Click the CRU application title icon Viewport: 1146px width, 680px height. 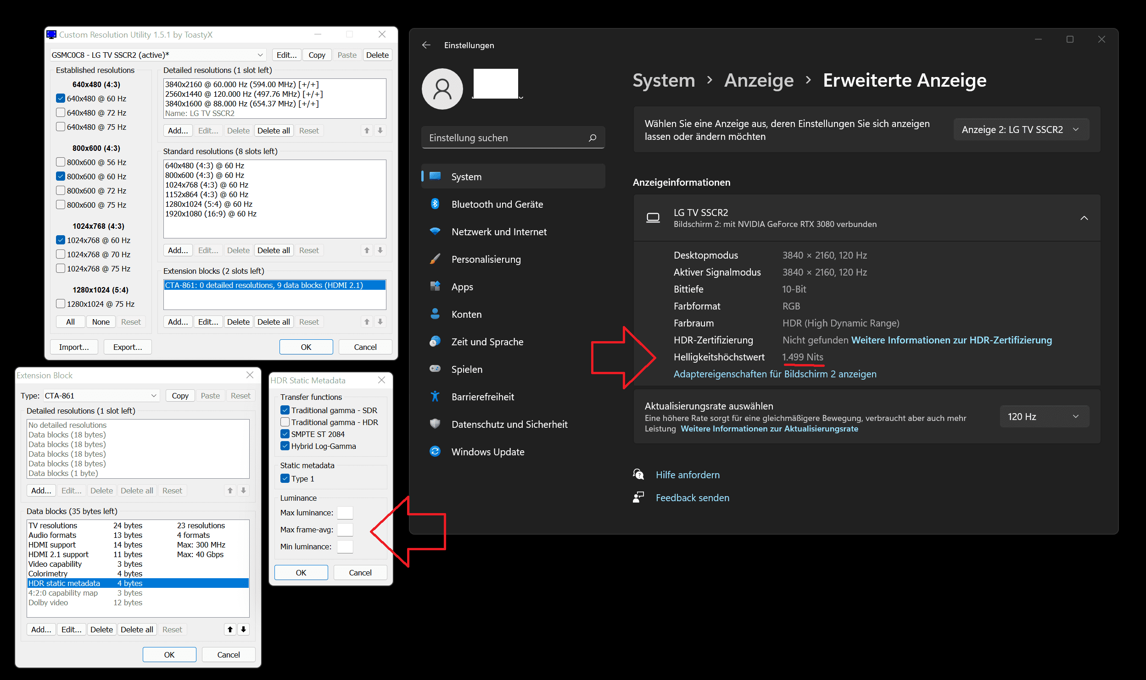pyautogui.click(x=51, y=34)
